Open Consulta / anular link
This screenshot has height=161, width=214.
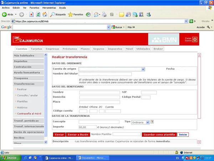pyautogui.click(x=27, y=96)
